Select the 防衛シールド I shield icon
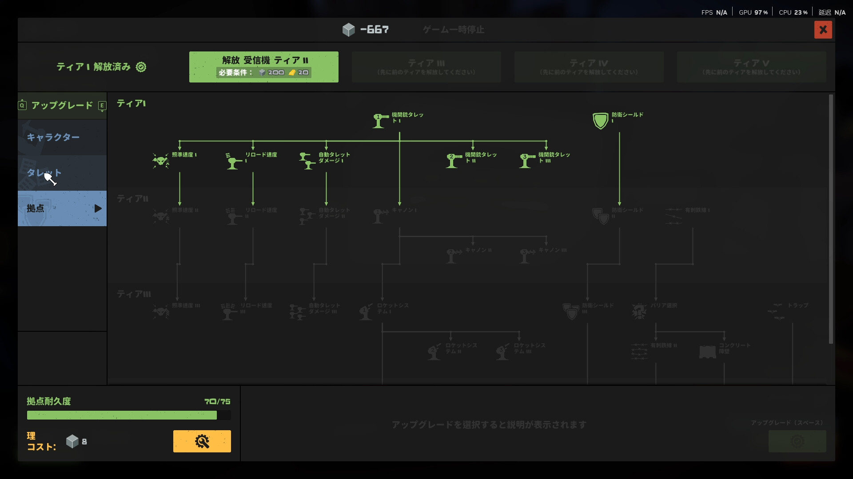 (600, 121)
